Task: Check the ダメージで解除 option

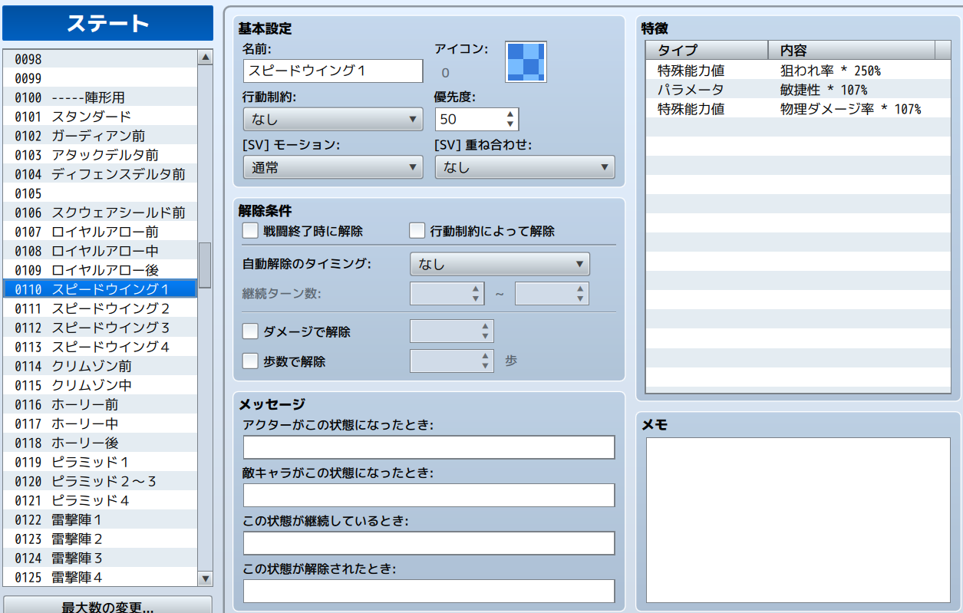Action: [250, 331]
